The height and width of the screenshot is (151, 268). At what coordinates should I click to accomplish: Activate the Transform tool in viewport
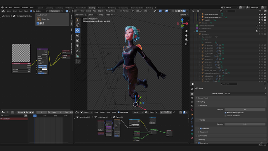[78, 46]
